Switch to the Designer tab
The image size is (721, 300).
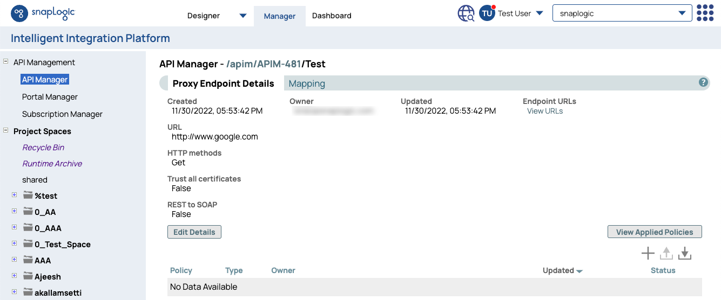click(x=204, y=16)
